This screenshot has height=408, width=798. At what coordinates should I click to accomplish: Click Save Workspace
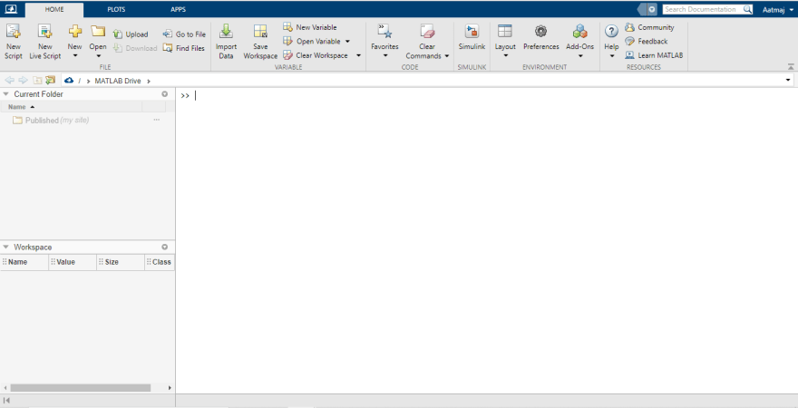click(x=260, y=42)
